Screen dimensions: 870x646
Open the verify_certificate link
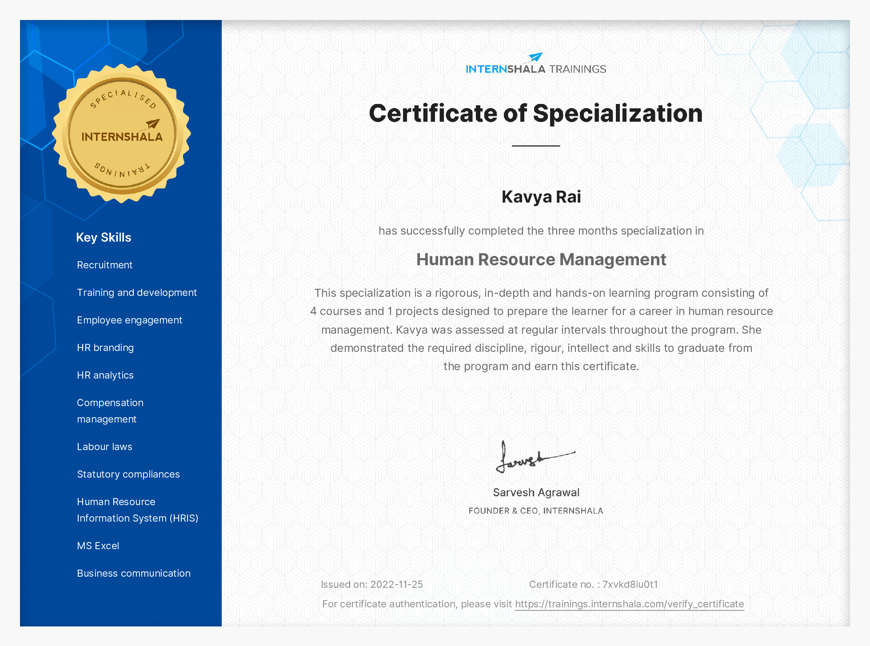click(629, 604)
